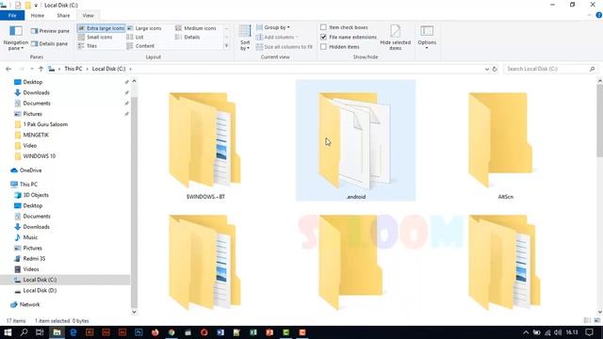Enable Item check boxes
This screenshot has width=603, height=339.
[323, 27]
